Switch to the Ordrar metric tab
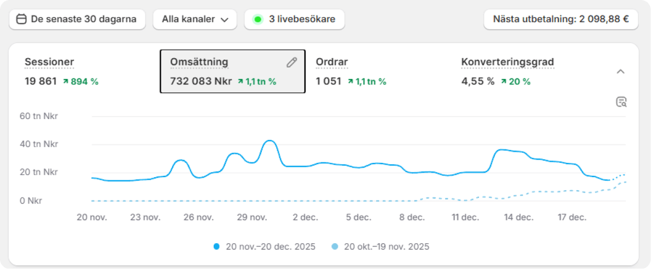Viewport: 651px width, 269px height. click(331, 62)
